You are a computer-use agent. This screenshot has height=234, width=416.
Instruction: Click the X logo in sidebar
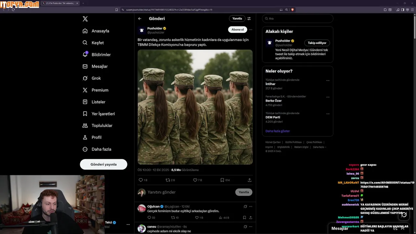85,19
